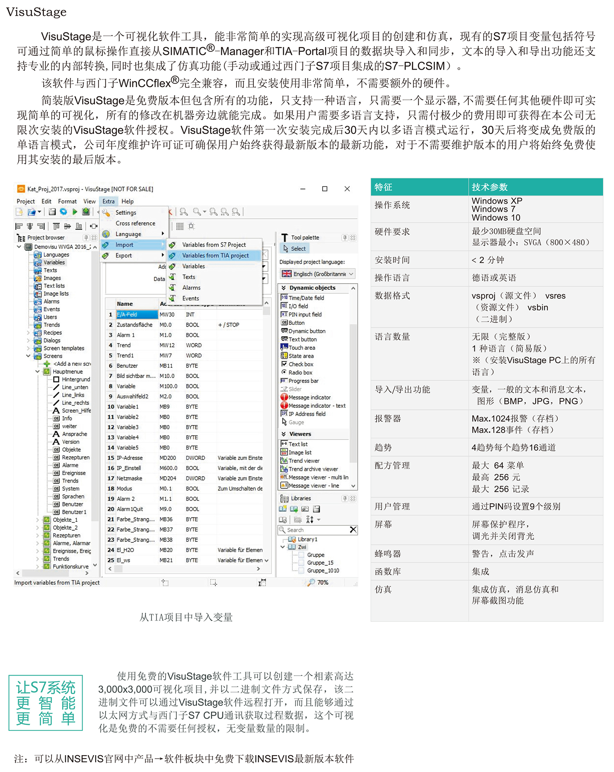Screen dimensions: 614x772
Task: Click the Z-A sort icon in Libraries
Action: [x=310, y=519]
